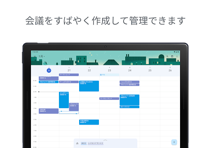Expand the bottom sheet using chevron handle
Screen dimensions: 211x148
click(105, 140)
